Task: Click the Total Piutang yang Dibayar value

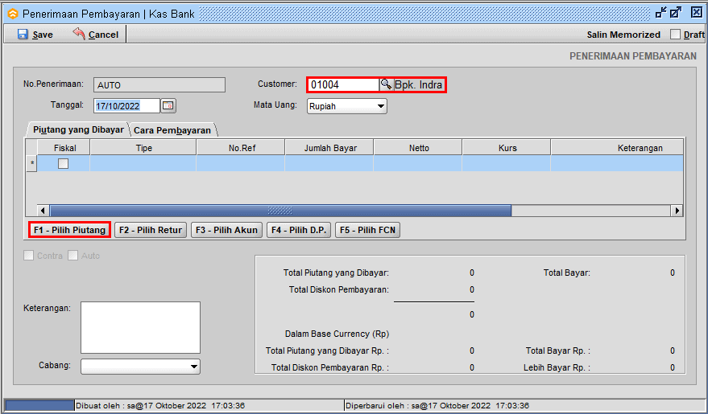Action: tap(472, 273)
